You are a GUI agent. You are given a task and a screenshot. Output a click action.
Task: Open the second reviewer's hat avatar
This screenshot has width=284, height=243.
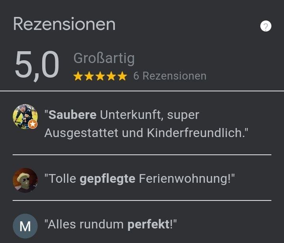pos(25,180)
